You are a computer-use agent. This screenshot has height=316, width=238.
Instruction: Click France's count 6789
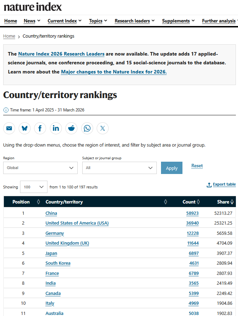click(194, 273)
